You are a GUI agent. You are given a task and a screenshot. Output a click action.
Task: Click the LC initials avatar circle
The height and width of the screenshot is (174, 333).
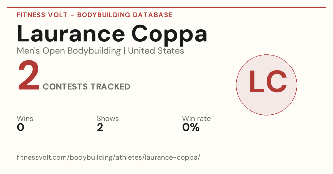click(266, 85)
